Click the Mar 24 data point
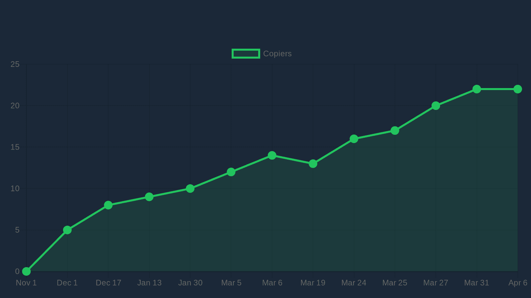 click(x=354, y=138)
